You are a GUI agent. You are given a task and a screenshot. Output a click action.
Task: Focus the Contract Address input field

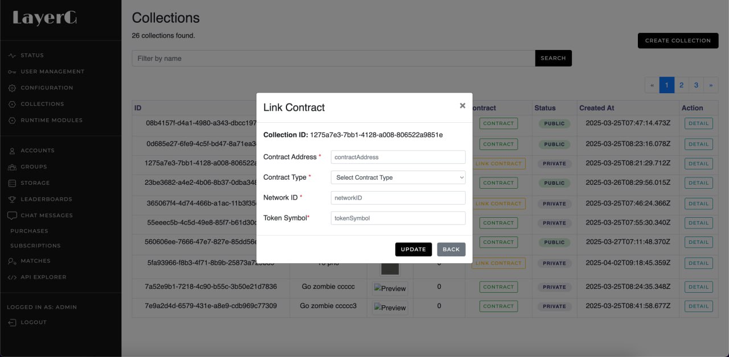coord(398,157)
